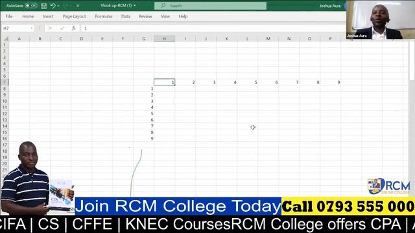Open the View tab
415x233 pixels.
(165, 16)
